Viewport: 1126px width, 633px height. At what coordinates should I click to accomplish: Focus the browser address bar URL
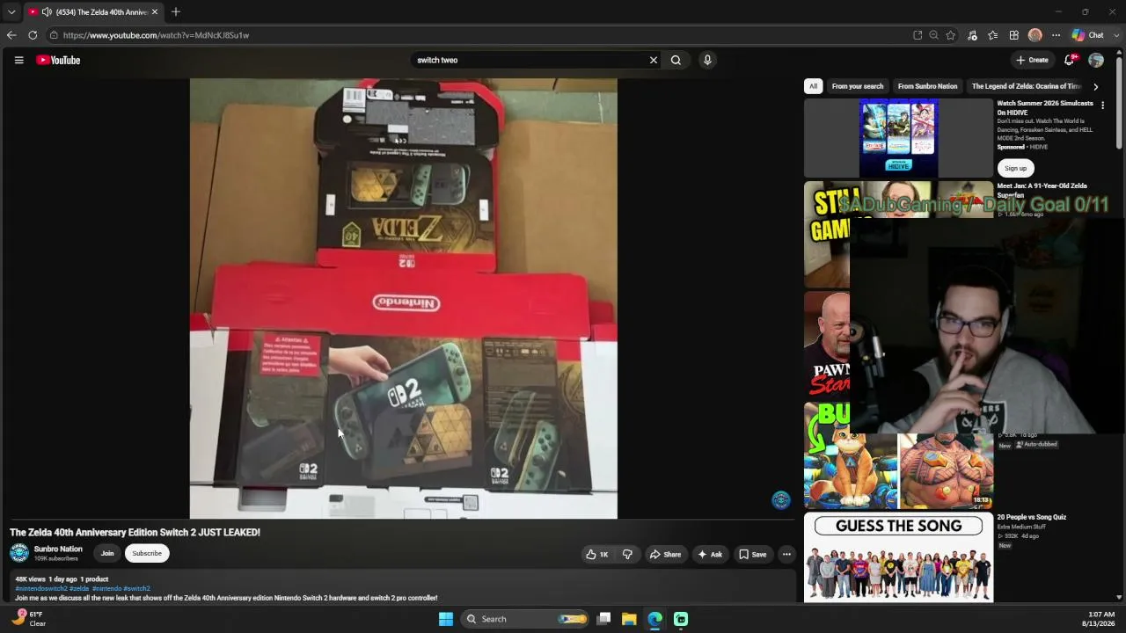coord(157,35)
